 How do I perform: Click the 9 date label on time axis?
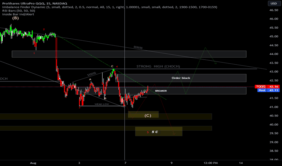pyautogui.click(x=171, y=163)
